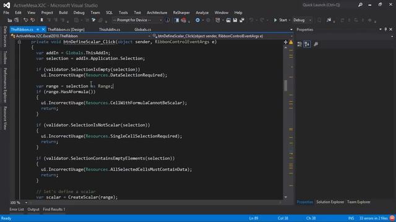
Task: Click the first icon in the left toolbar
Action: click(10, 20)
